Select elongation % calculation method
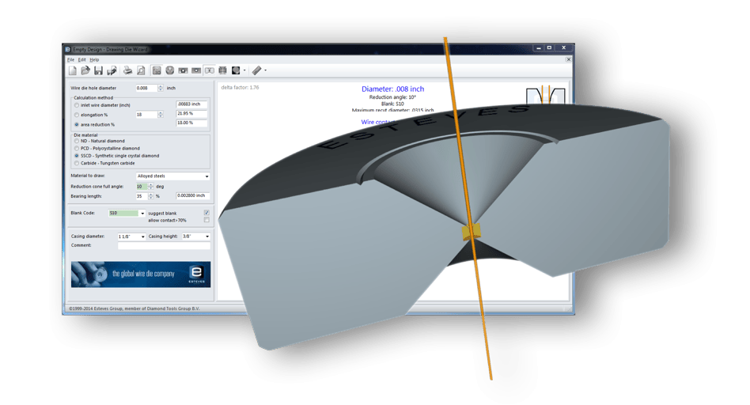Screen dimensions: 750x405 coord(77,115)
